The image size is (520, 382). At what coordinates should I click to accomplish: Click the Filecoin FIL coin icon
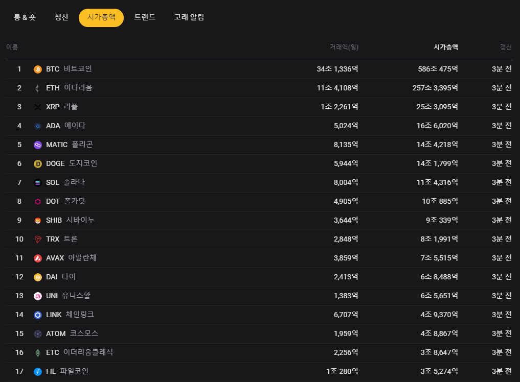click(x=37, y=372)
